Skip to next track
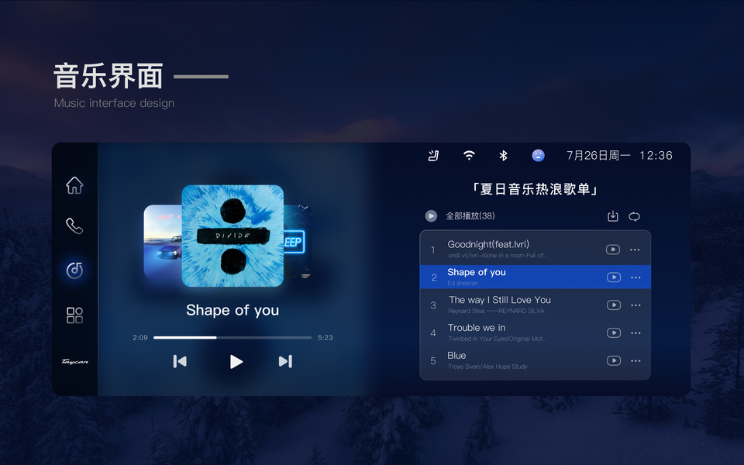Screen dimensions: 744x465 click(285, 362)
